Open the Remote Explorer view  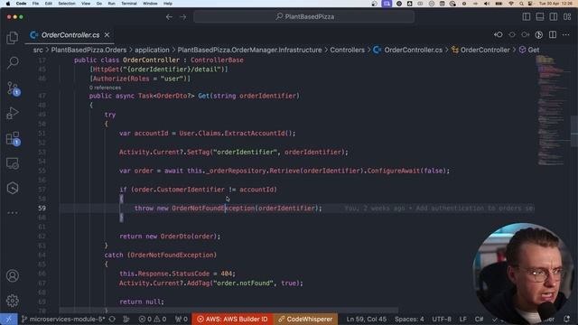[x=13, y=163]
